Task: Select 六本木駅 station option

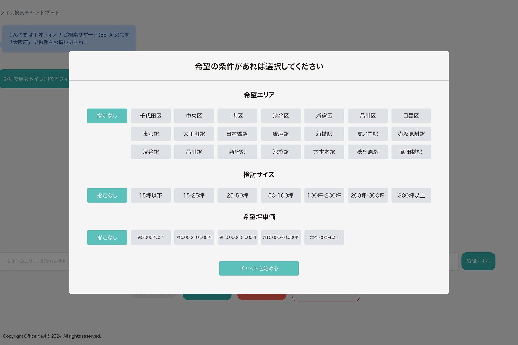Action: click(x=324, y=152)
